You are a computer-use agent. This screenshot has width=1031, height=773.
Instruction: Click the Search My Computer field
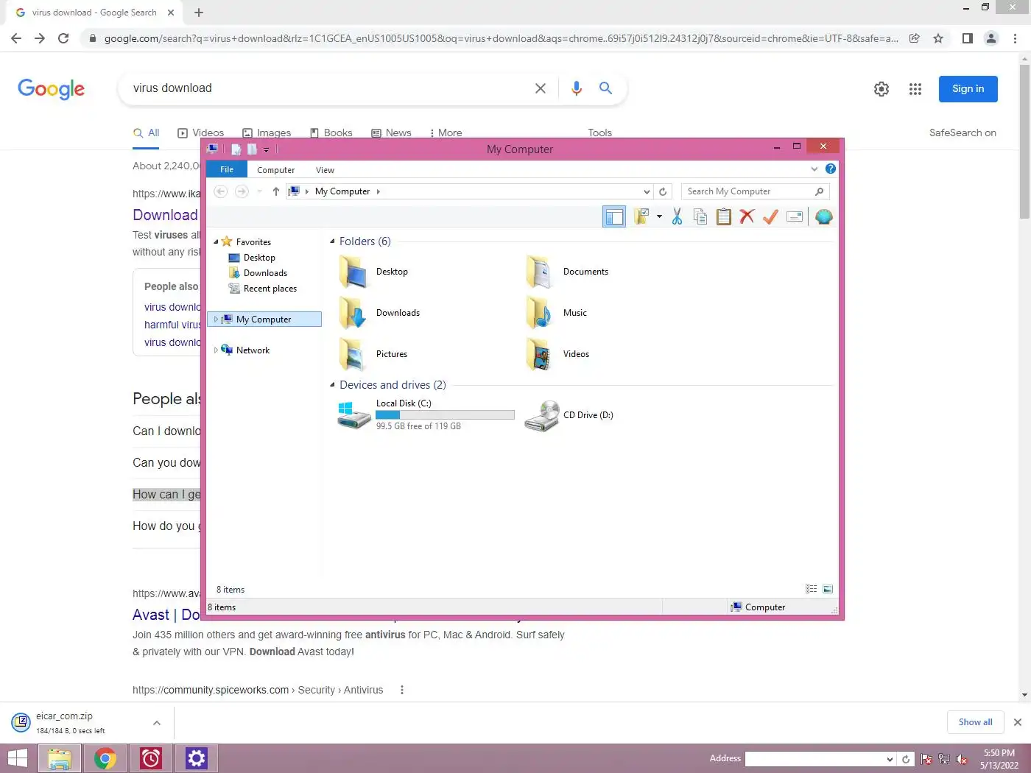click(x=747, y=191)
